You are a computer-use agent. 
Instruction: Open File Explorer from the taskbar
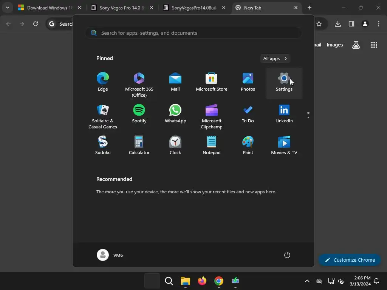point(185,281)
